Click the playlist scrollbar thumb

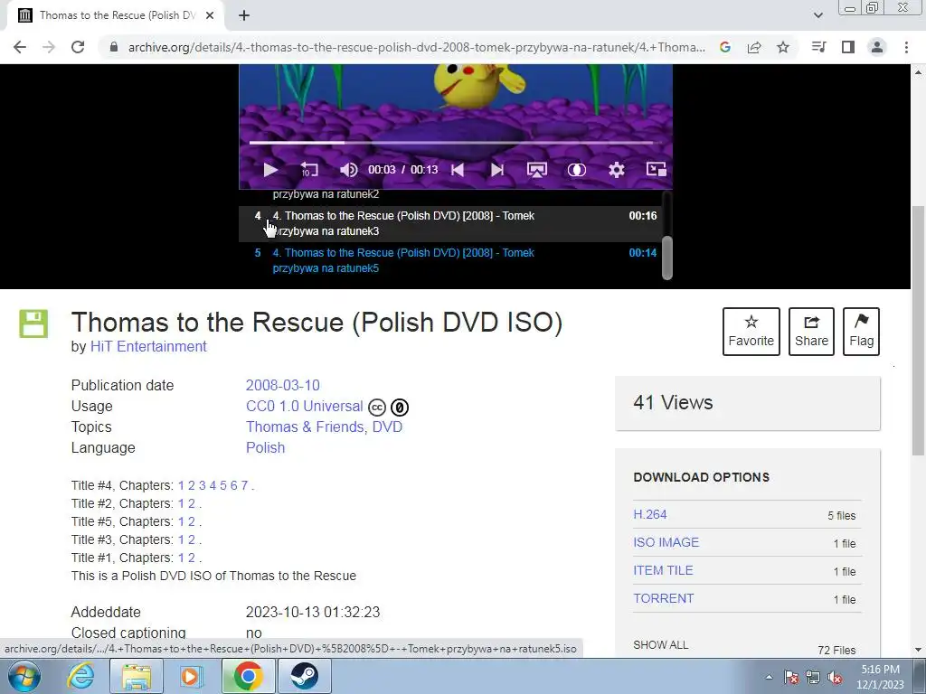pyautogui.click(x=667, y=258)
